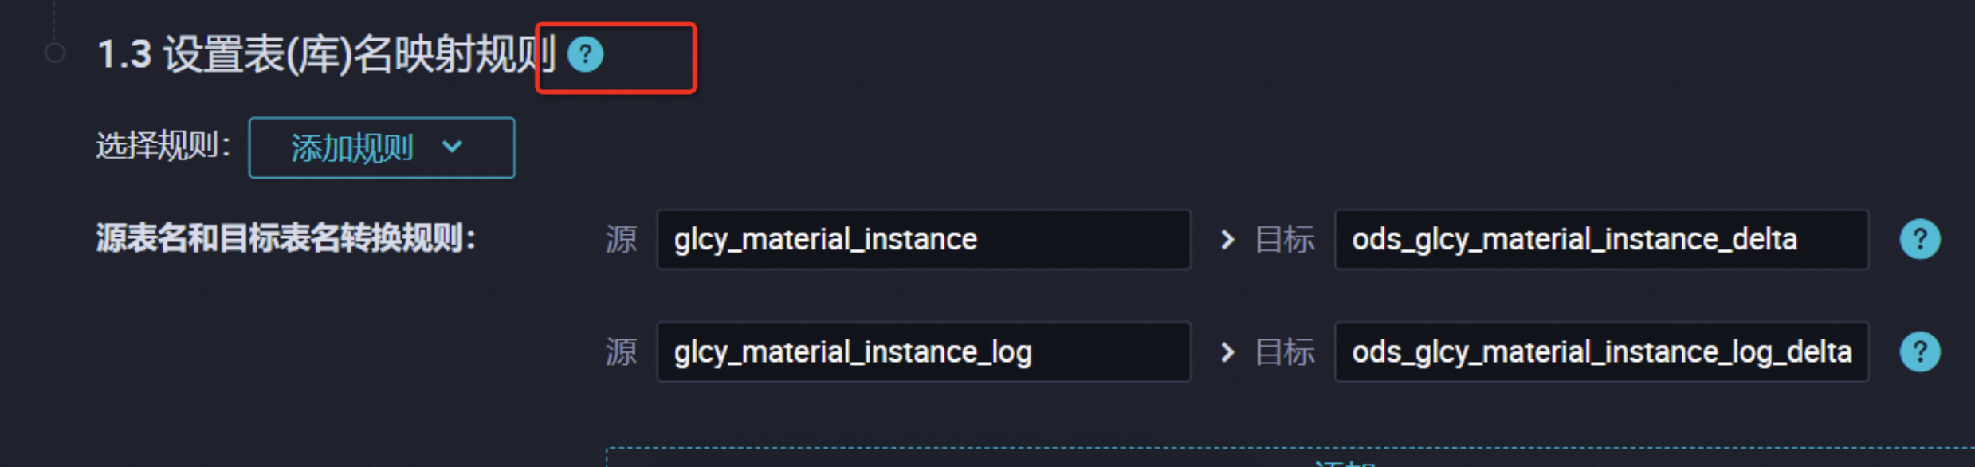Click the heading 1.3 设置表(库)名映射规则
Screen dimensions: 1975x467
(x=325, y=54)
